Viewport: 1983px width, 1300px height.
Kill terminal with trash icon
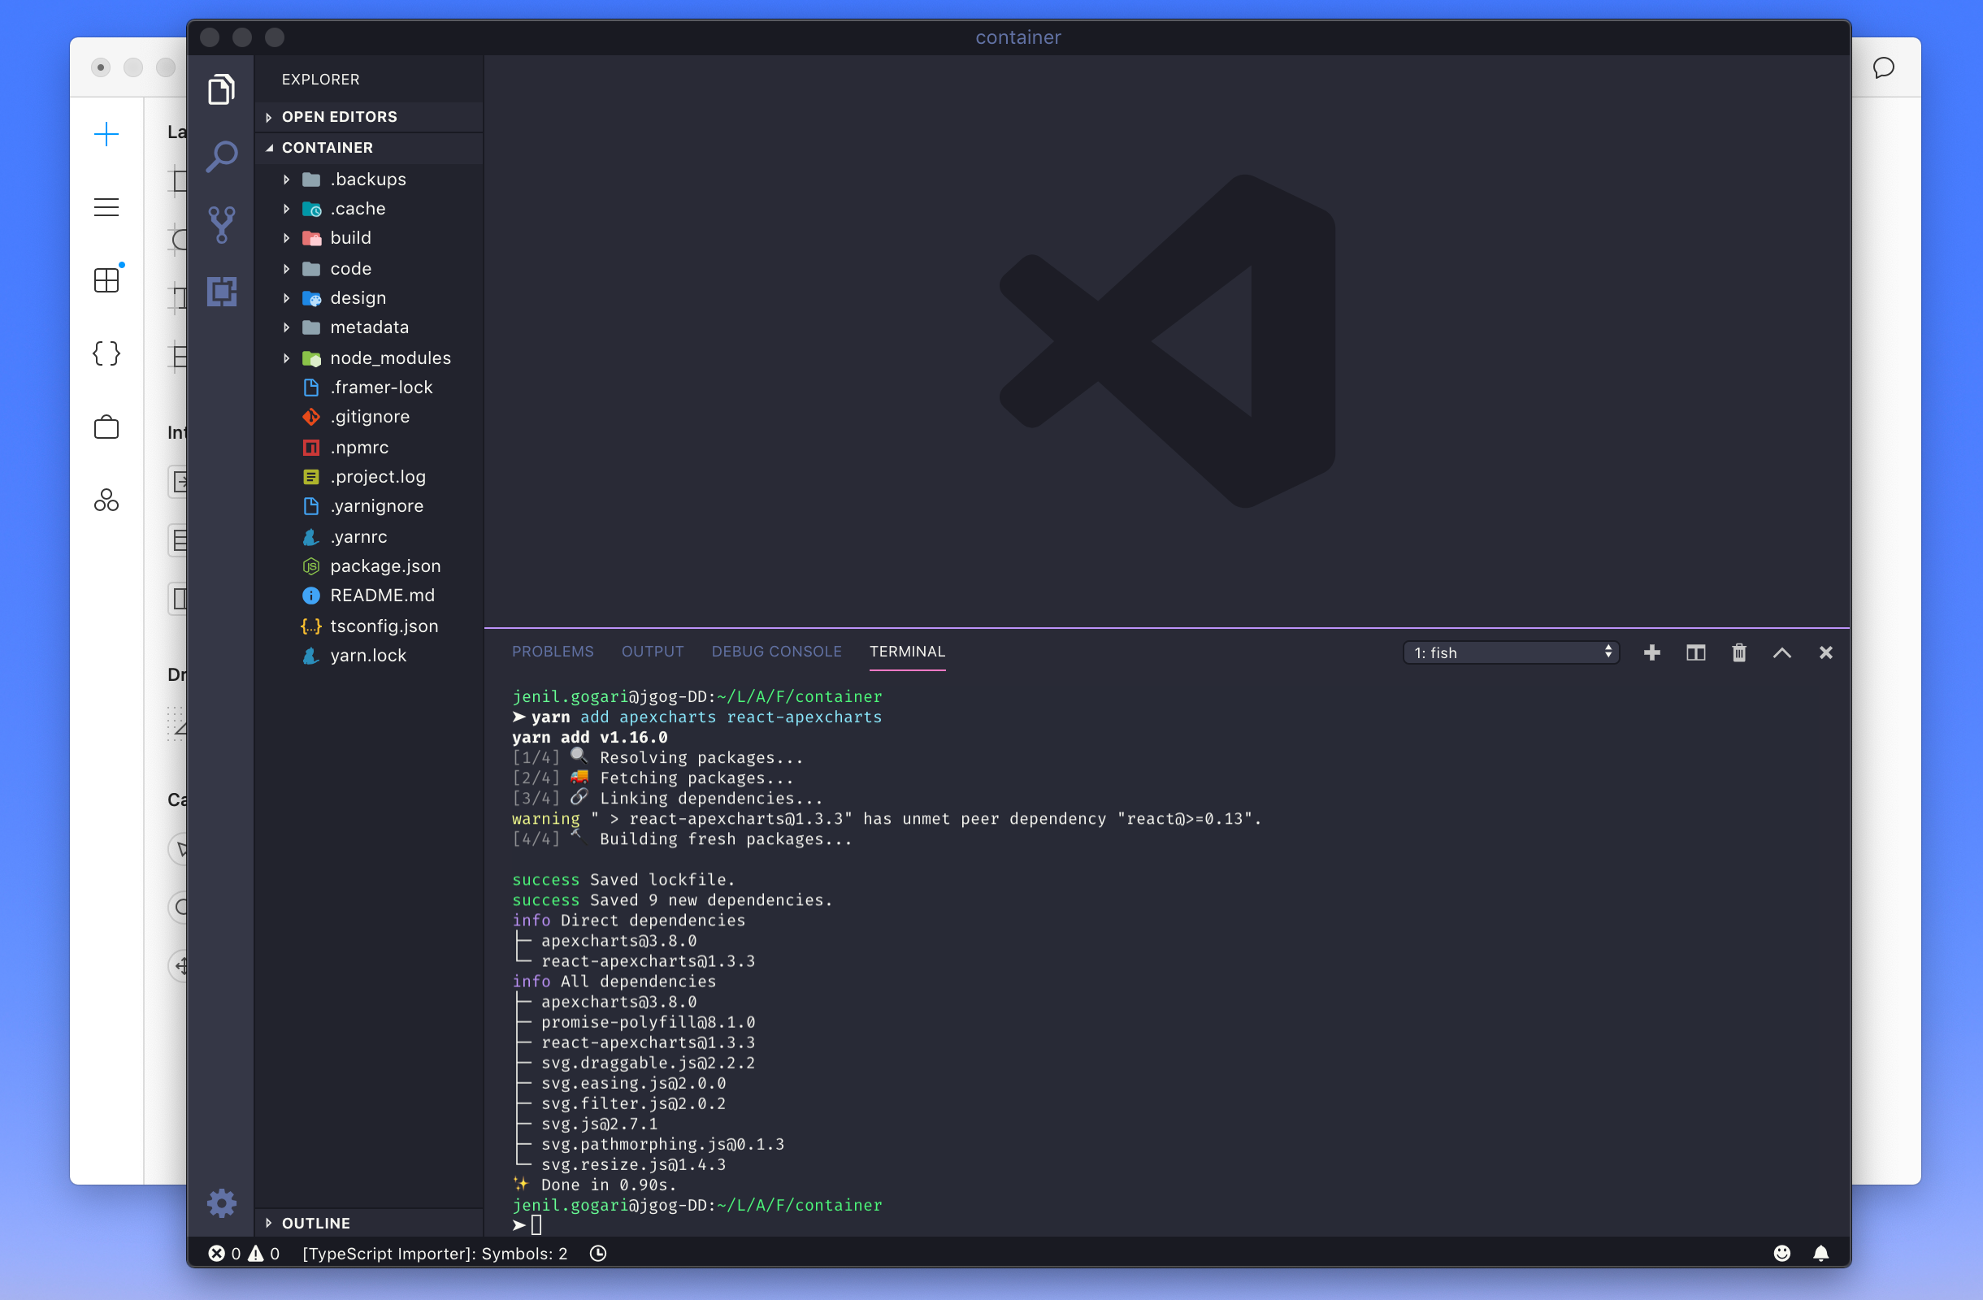[1739, 653]
